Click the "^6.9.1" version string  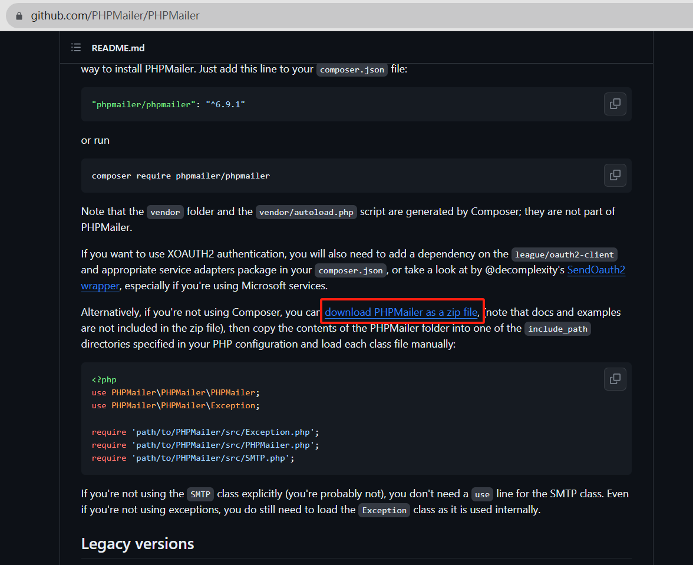(x=225, y=104)
